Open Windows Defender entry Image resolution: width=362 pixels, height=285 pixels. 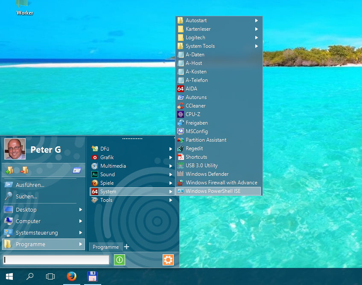219,174
